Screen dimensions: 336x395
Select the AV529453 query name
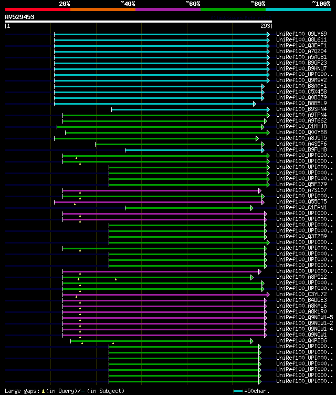click(x=19, y=17)
